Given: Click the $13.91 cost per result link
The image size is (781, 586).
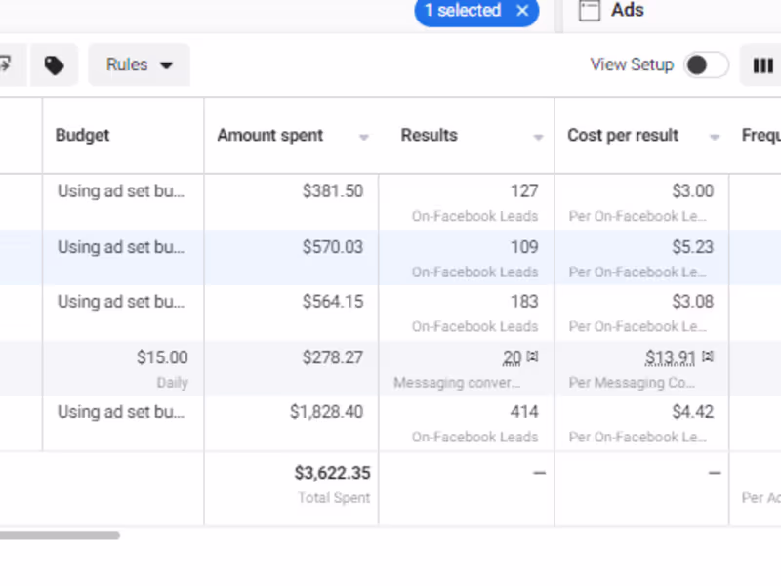Looking at the screenshot, I should coord(670,357).
